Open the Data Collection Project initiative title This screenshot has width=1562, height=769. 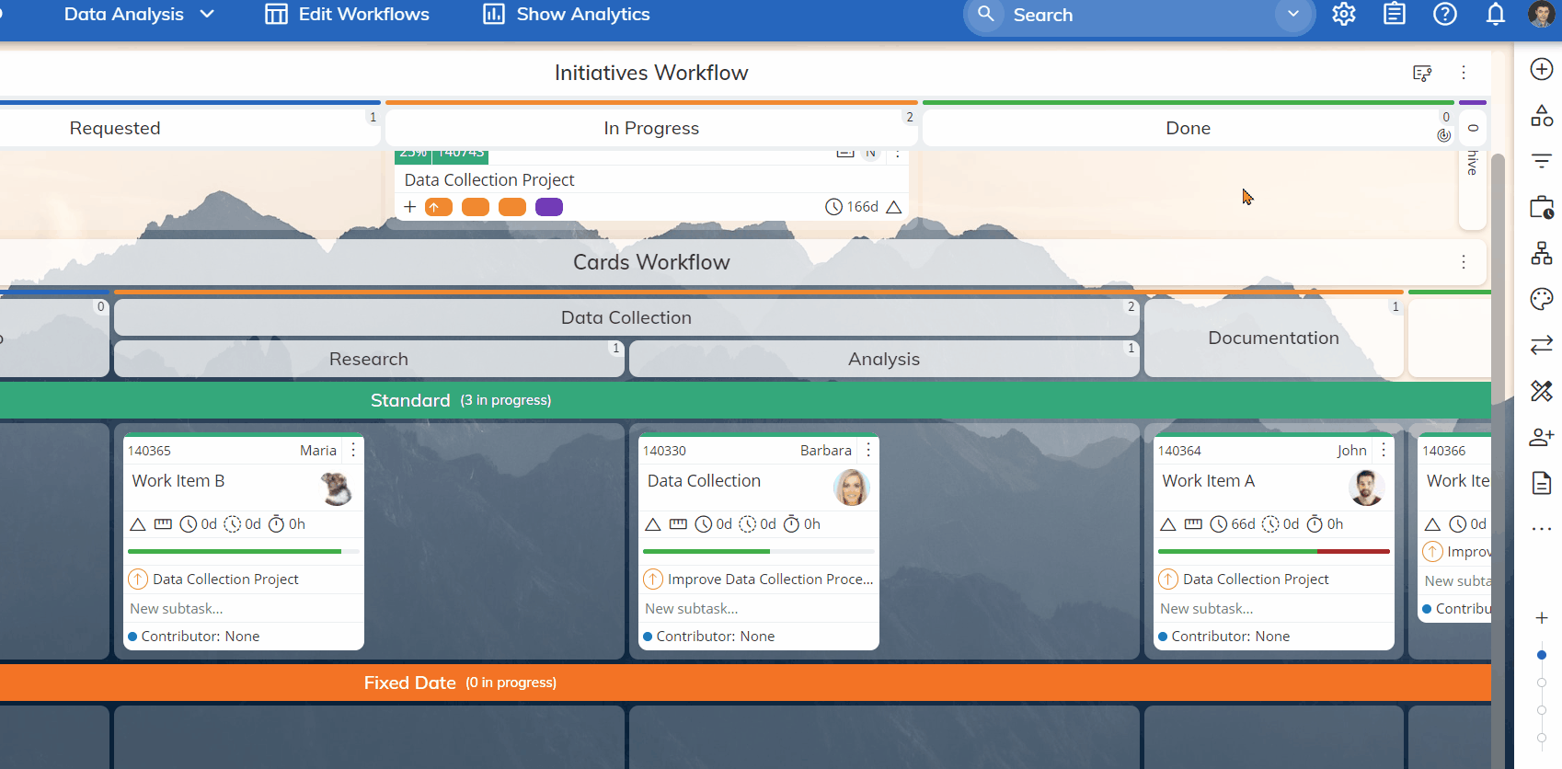click(x=489, y=180)
